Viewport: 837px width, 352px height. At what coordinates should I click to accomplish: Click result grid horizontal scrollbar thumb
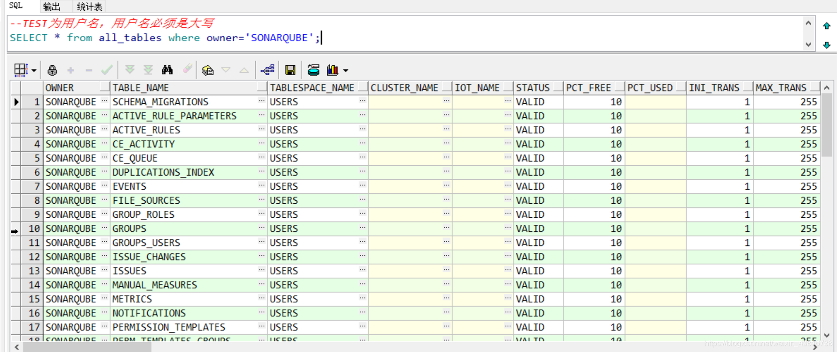click(87, 347)
